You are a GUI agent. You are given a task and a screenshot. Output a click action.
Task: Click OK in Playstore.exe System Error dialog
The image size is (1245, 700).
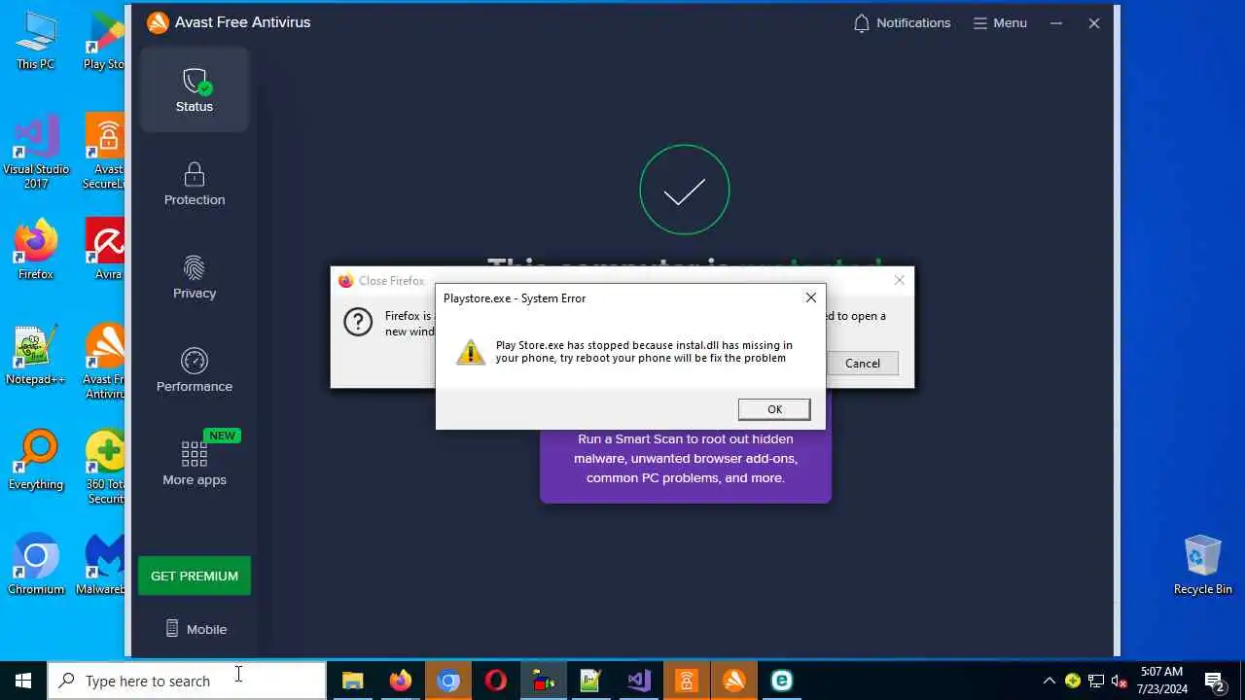(x=774, y=409)
